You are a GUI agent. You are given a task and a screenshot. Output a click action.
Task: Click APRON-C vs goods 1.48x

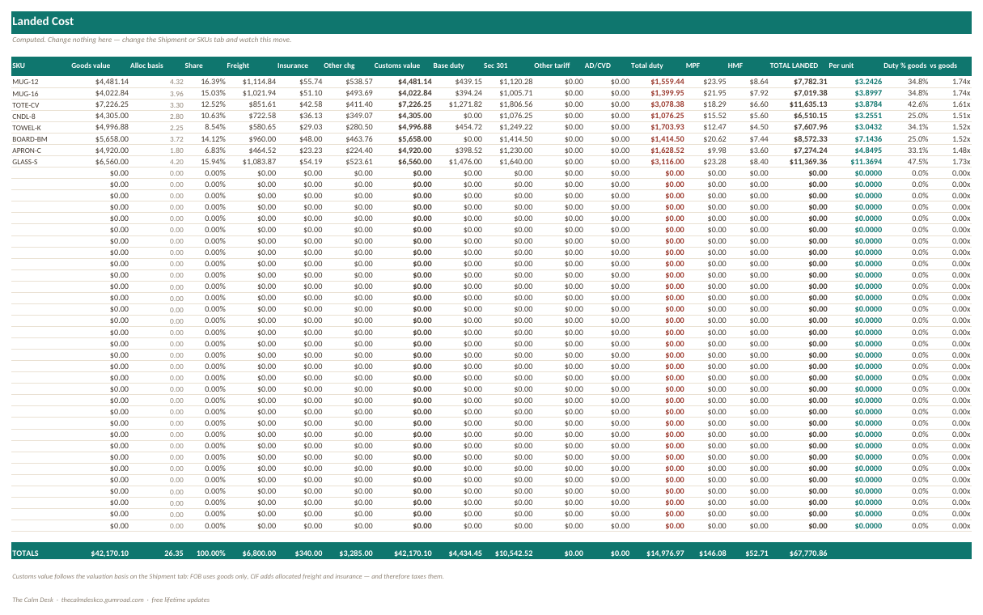click(x=960, y=150)
